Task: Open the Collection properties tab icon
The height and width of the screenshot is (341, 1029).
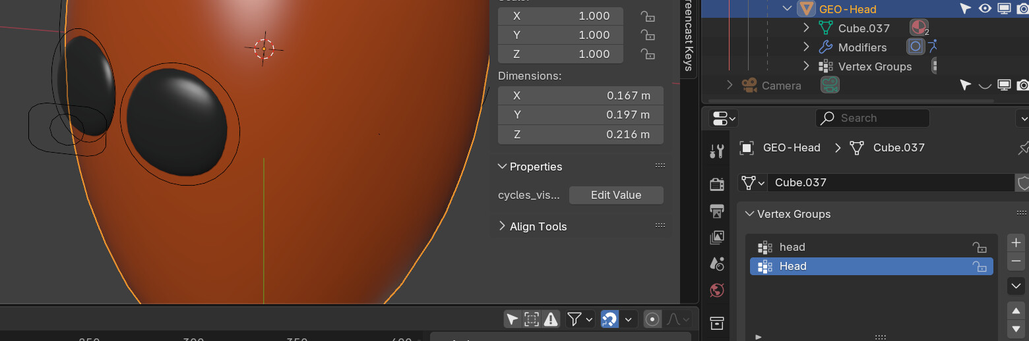Action: click(x=717, y=323)
